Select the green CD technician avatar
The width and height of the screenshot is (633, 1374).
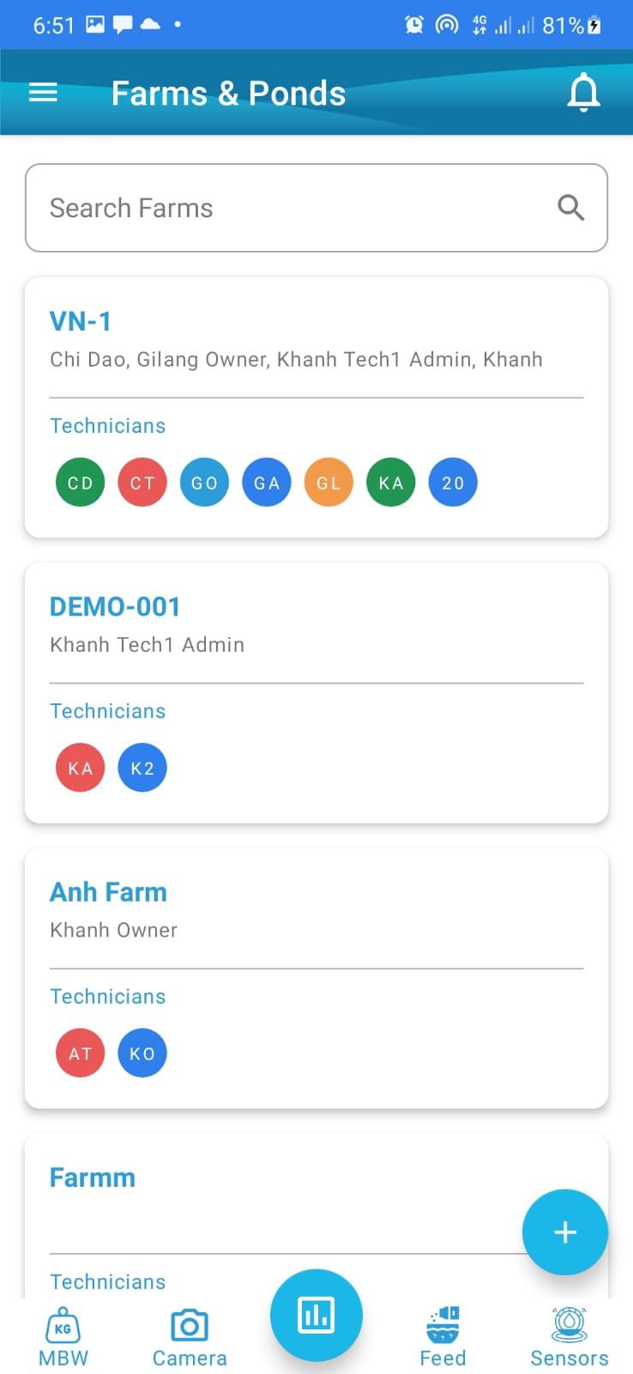coord(80,483)
